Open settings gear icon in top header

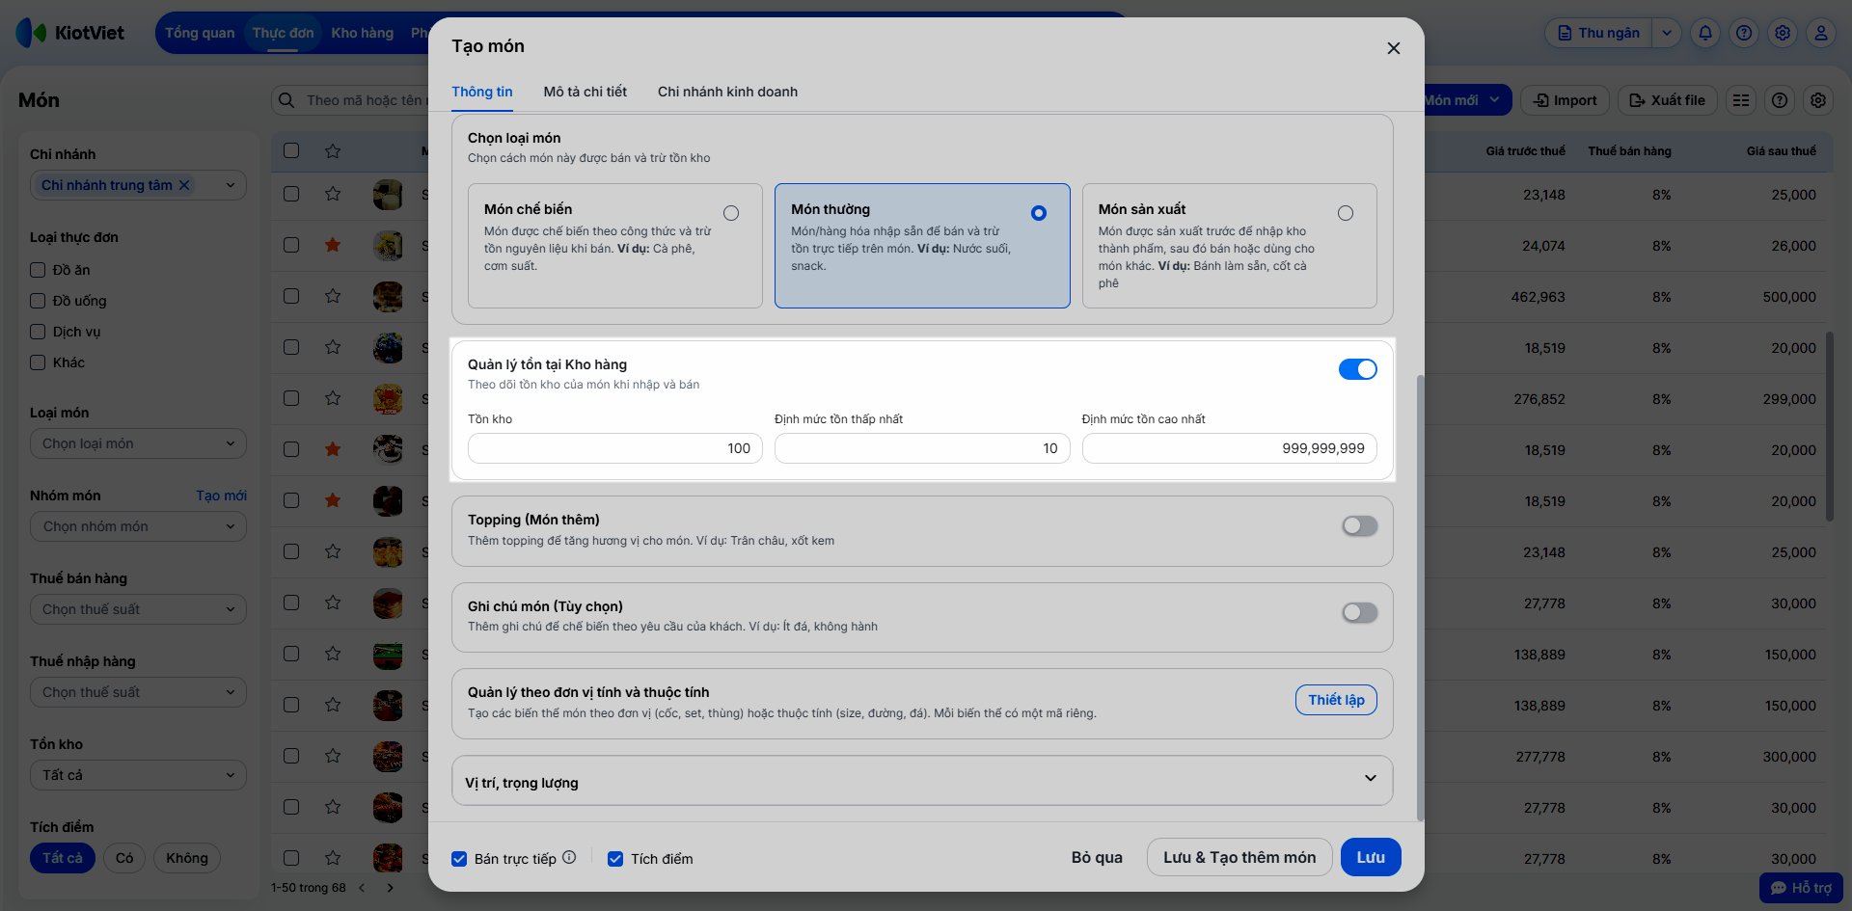pyautogui.click(x=1783, y=33)
